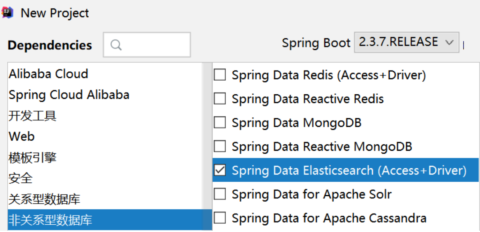Click the Spring Data MongoDB label

(296, 123)
